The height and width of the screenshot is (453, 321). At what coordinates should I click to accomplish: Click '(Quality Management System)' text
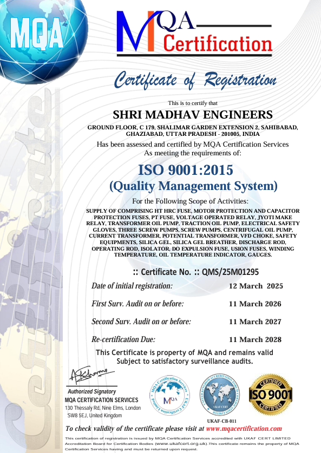[193, 186]
